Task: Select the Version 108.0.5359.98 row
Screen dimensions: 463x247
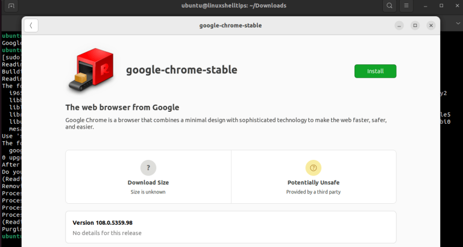Action: tap(230, 227)
